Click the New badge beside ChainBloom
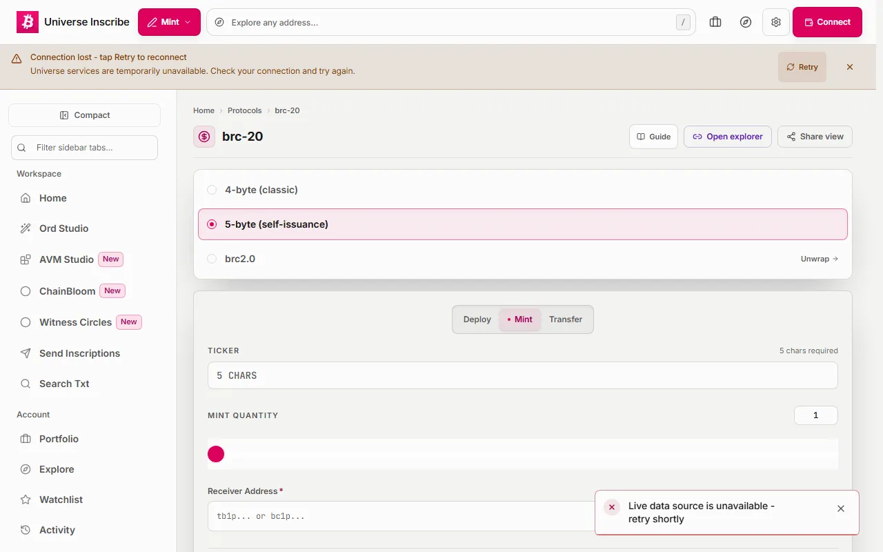 coord(112,291)
